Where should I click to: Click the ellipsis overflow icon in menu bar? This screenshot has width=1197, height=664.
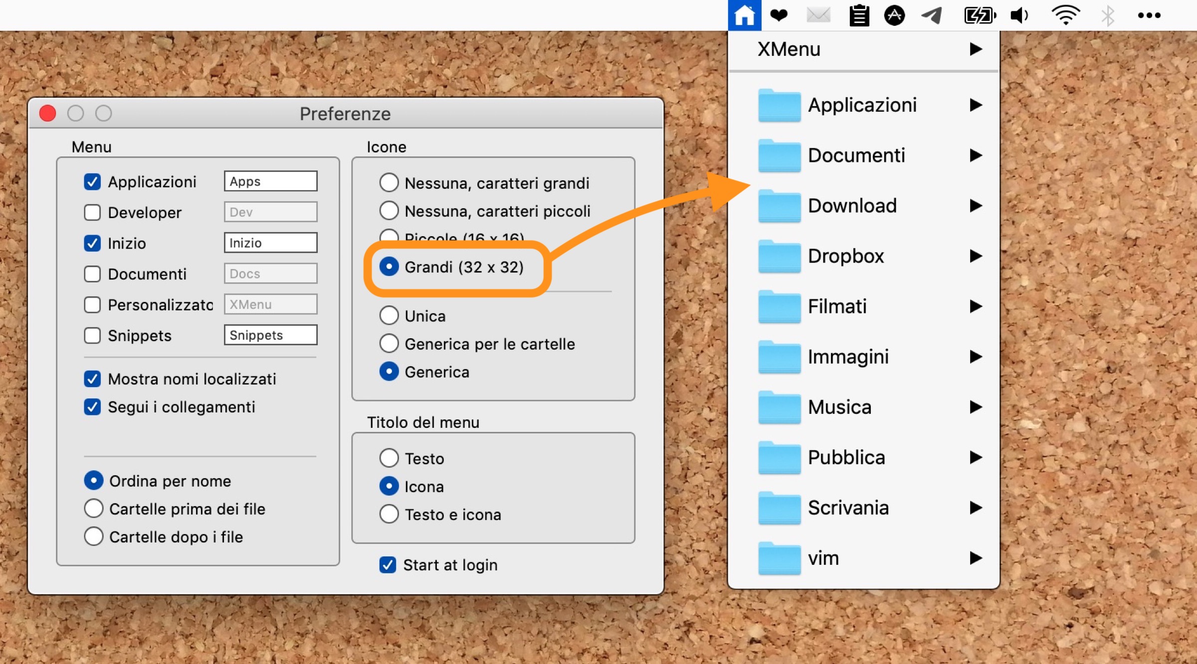[x=1149, y=15]
